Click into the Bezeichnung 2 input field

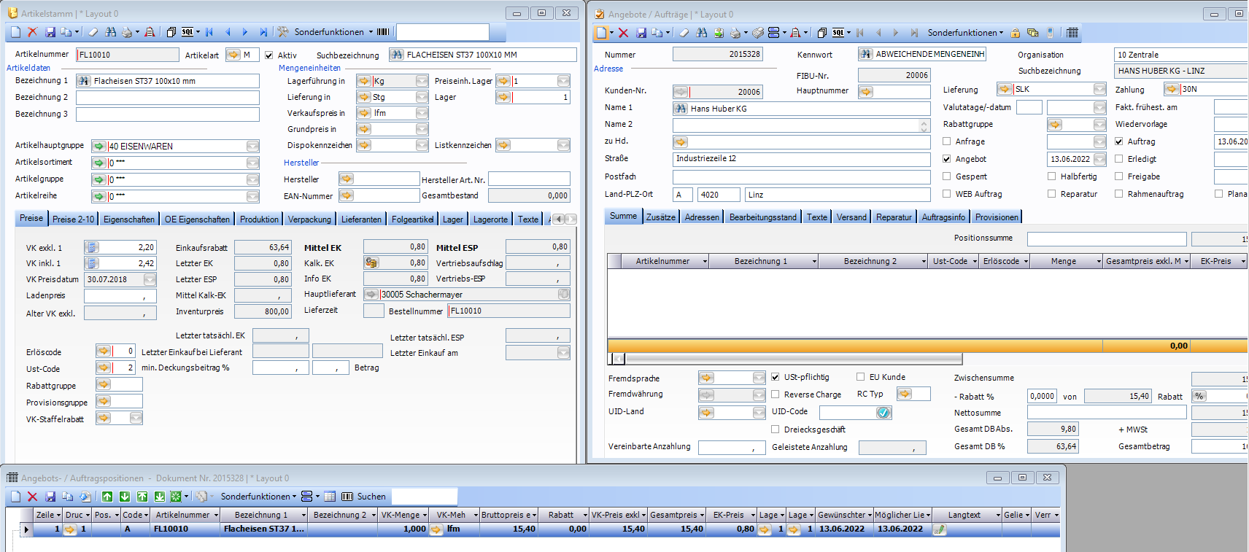pyautogui.click(x=167, y=98)
